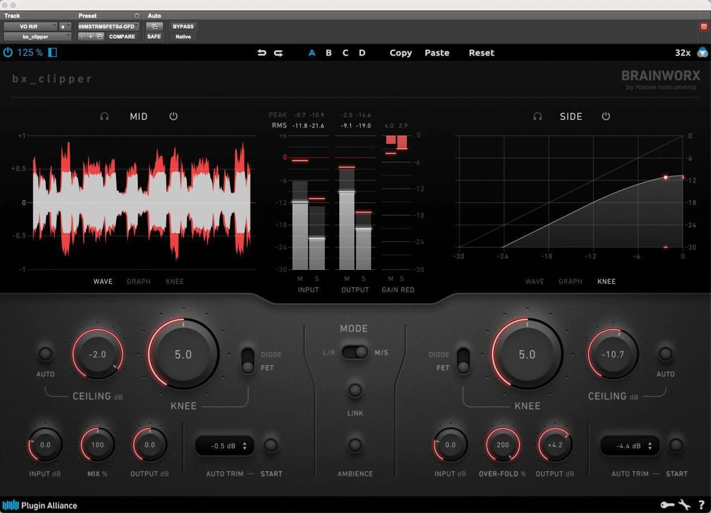Click the SIDE channel power icon

pyautogui.click(x=606, y=116)
